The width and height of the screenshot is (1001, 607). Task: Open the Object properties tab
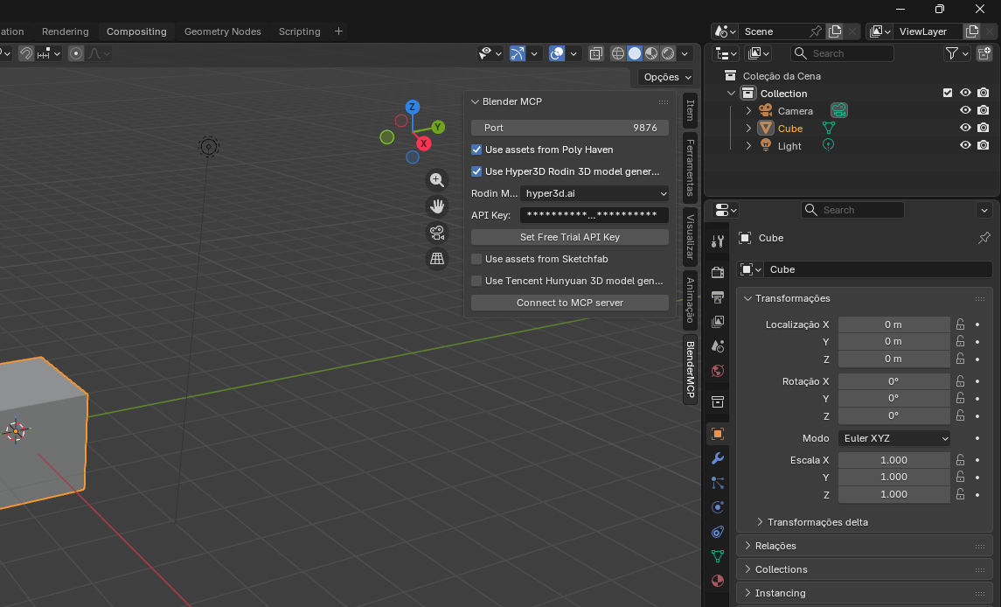click(x=718, y=434)
